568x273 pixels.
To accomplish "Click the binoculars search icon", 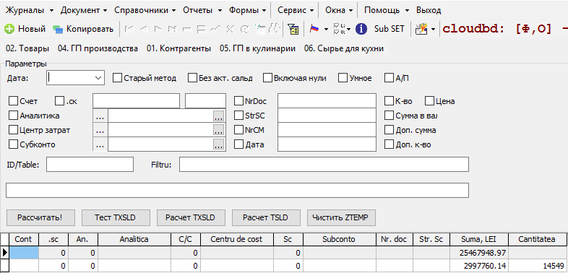I will point(275,29).
